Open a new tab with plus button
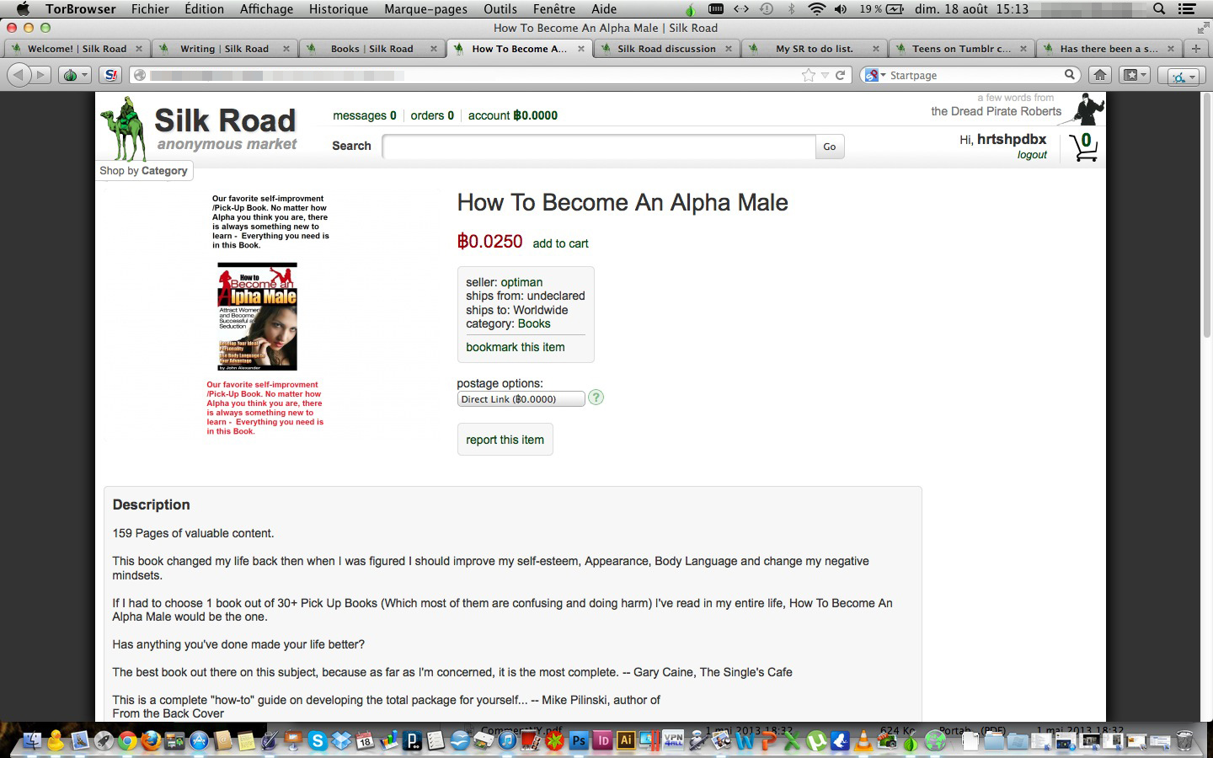The image size is (1213, 758). [x=1196, y=48]
